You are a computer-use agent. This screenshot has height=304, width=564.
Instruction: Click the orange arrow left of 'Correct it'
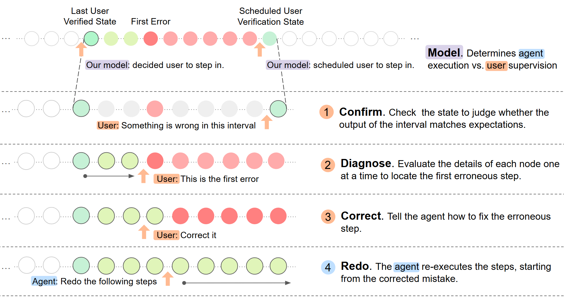pos(144,232)
